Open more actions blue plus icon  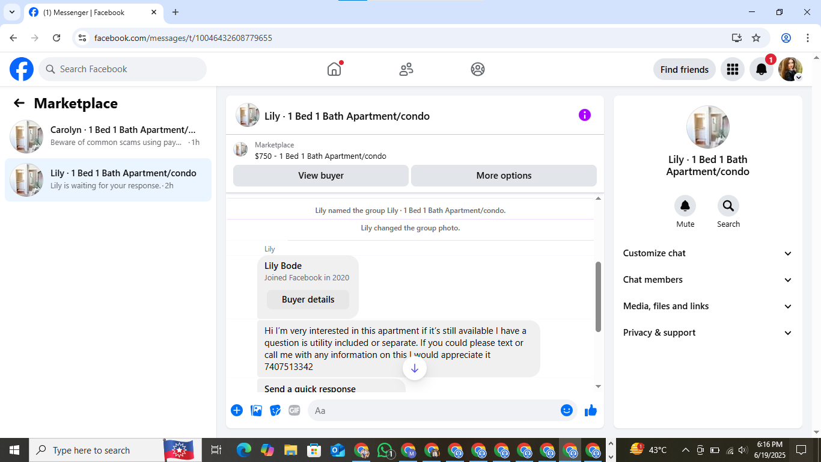pos(237,410)
